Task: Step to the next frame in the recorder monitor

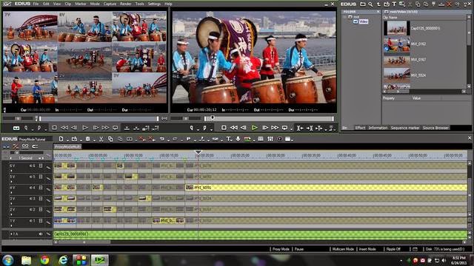Action: pyautogui.click(x=265, y=128)
